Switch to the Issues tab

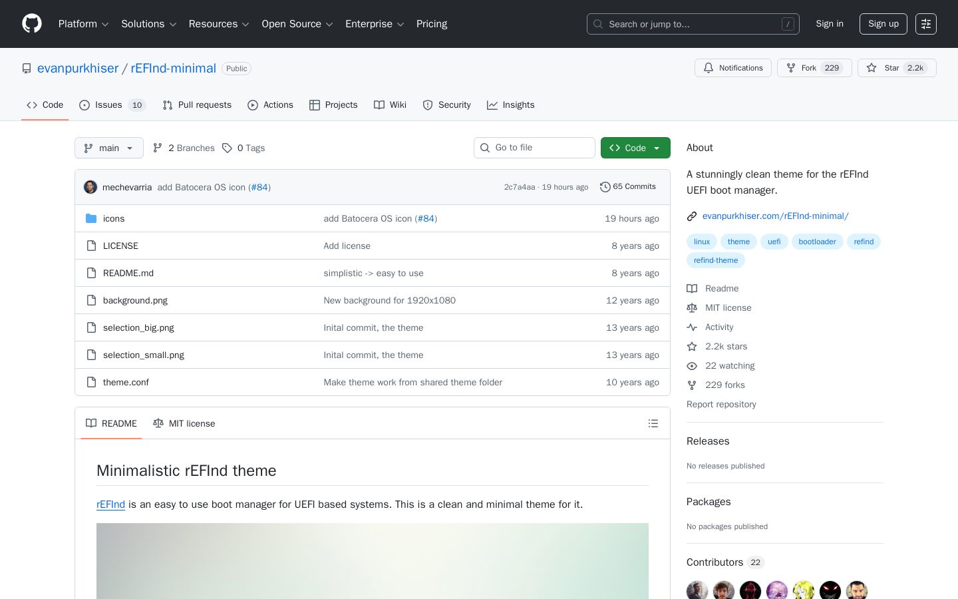(x=112, y=105)
